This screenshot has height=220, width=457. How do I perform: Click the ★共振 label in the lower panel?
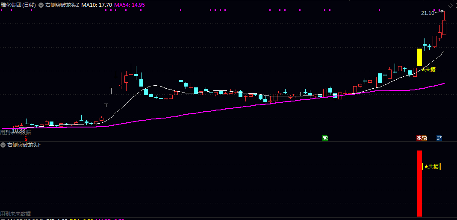tap(431, 167)
